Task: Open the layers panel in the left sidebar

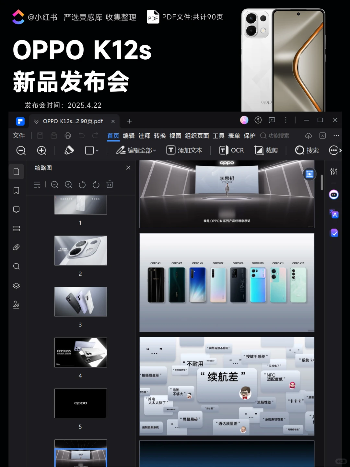Action: pyautogui.click(x=16, y=285)
